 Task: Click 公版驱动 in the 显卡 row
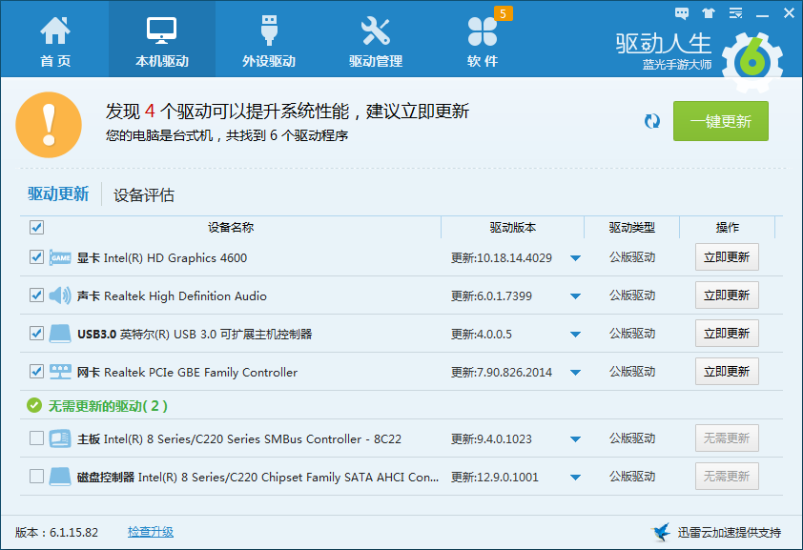(632, 256)
